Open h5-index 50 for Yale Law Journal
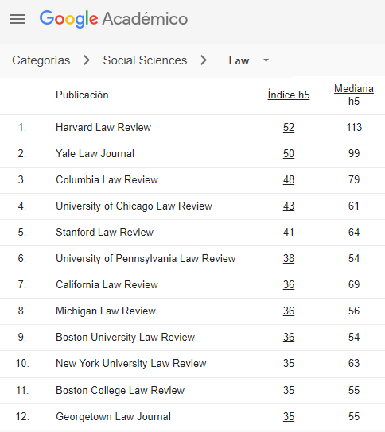 (289, 154)
